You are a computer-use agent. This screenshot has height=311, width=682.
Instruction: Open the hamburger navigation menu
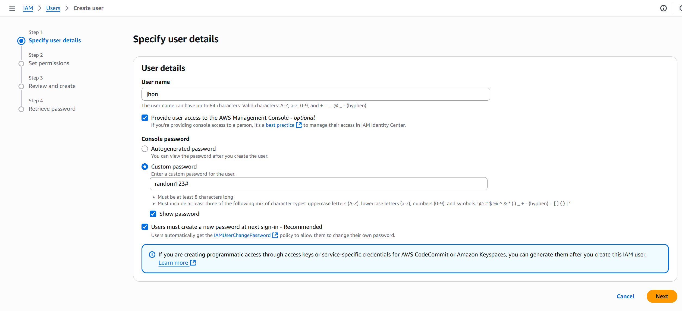pyautogui.click(x=12, y=8)
